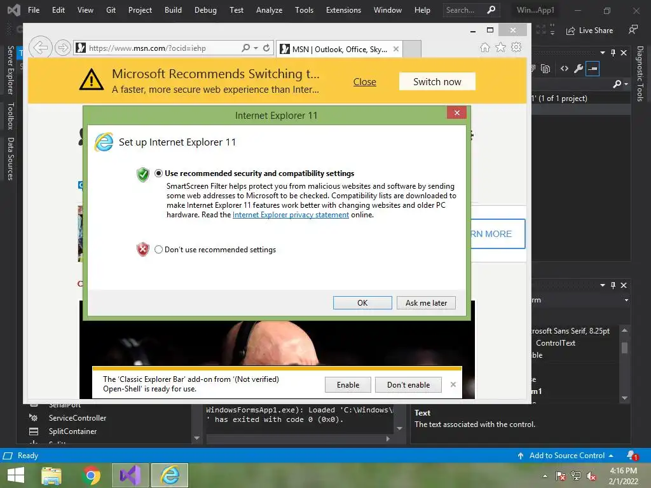Expand the Solution Explorer search options dropdown
Image resolution: width=651 pixels, height=488 pixels.
[x=626, y=85]
